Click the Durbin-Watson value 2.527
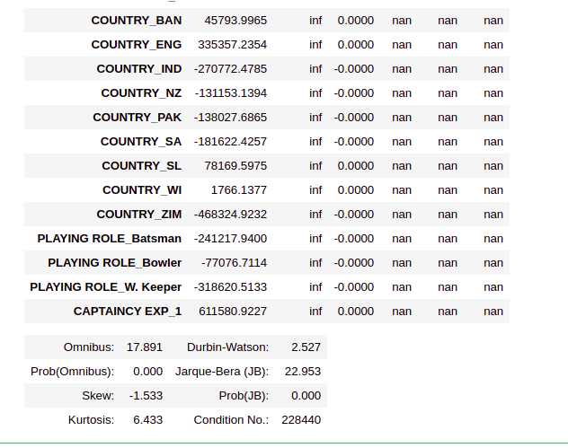Screen dimensions: 568x448 [306, 347]
